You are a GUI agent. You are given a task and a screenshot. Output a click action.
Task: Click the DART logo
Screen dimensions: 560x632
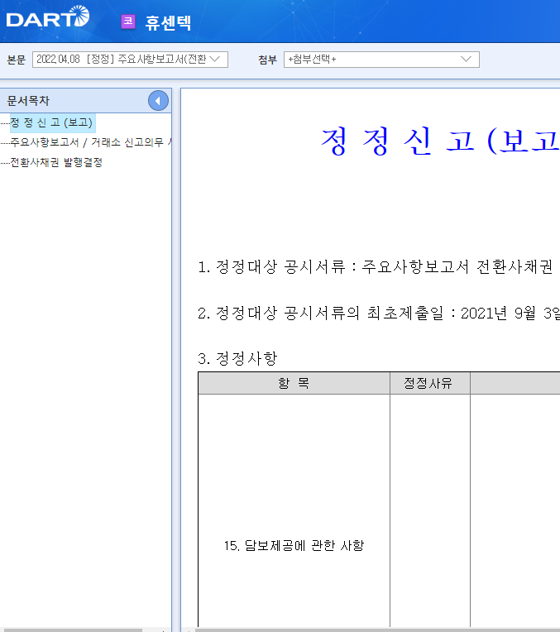tap(48, 17)
